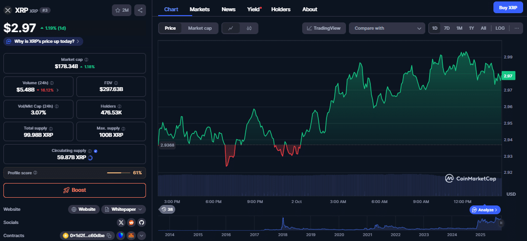Image resolution: width=527 pixels, height=241 pixels.
Task: Switch chart to Price view
Action: point(170,28)
